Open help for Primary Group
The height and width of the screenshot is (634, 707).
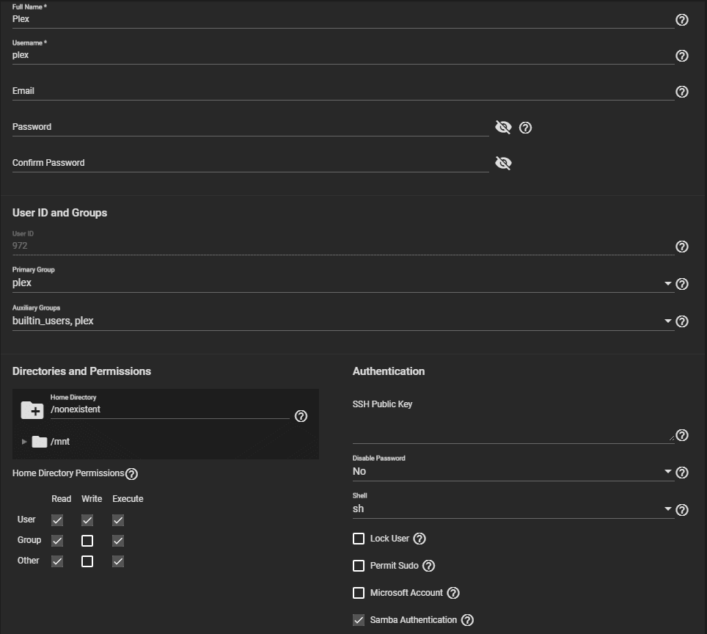point(682,284)
